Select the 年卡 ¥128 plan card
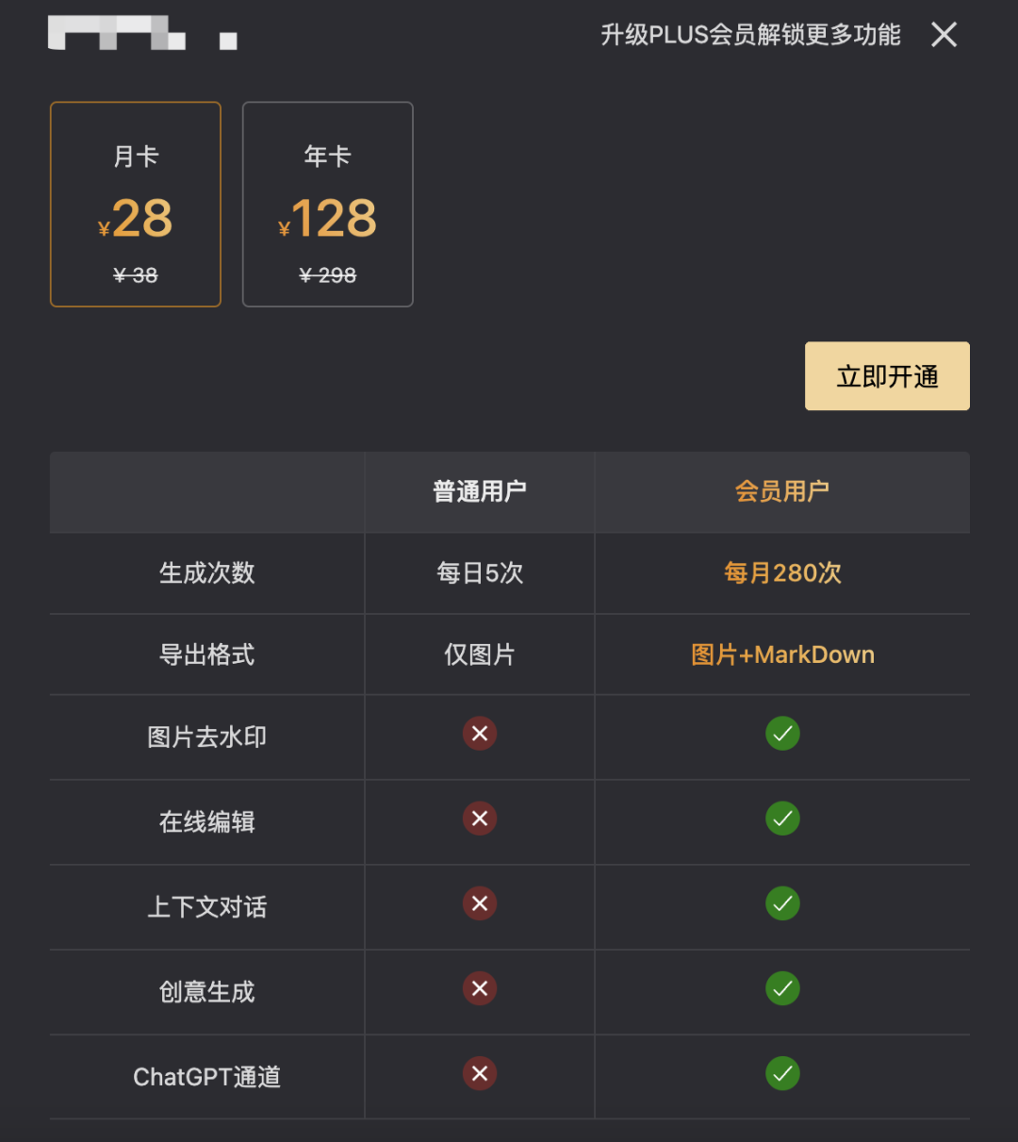The width and height of the screenshot is (1018, 1142). pos(328,204)
